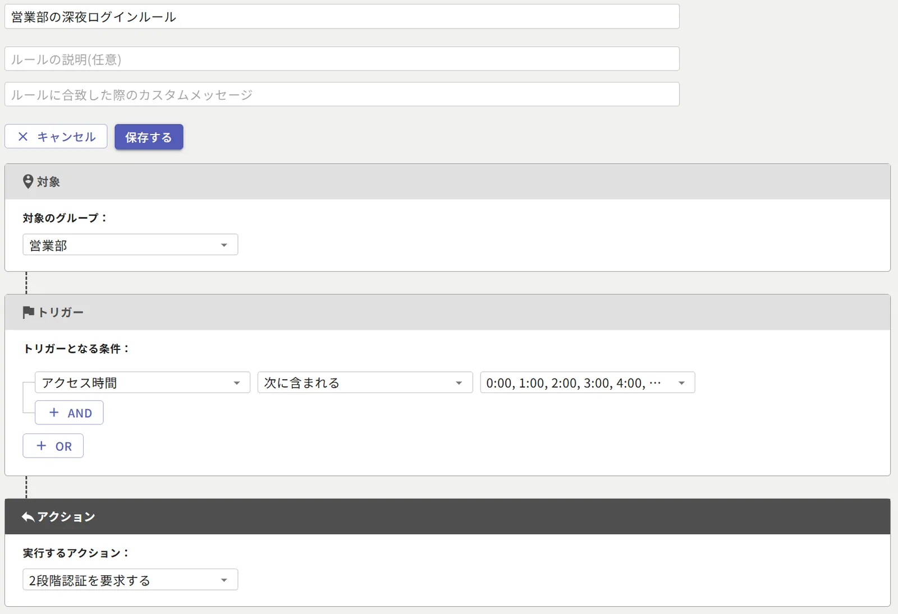
Task: Save the rule with 保存する
Action: click(149, 137)
